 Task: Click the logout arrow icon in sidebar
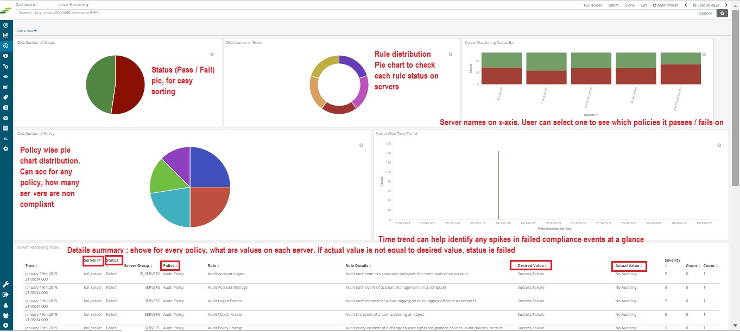point(5,295)
